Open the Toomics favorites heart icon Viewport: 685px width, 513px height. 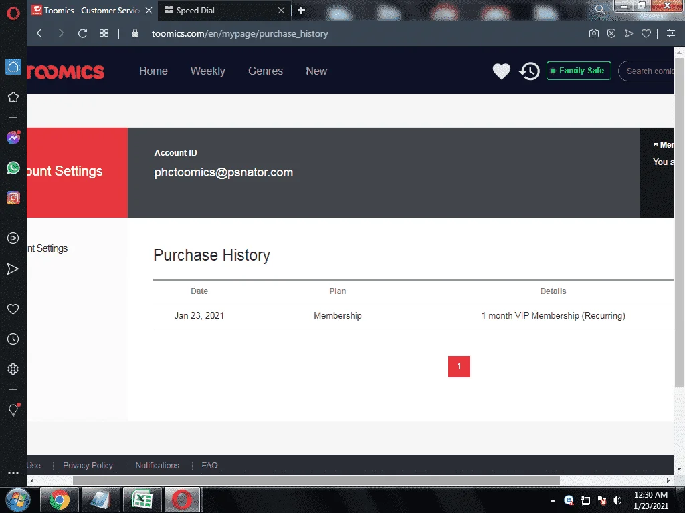pyautogui.click(x=502, y=71)
